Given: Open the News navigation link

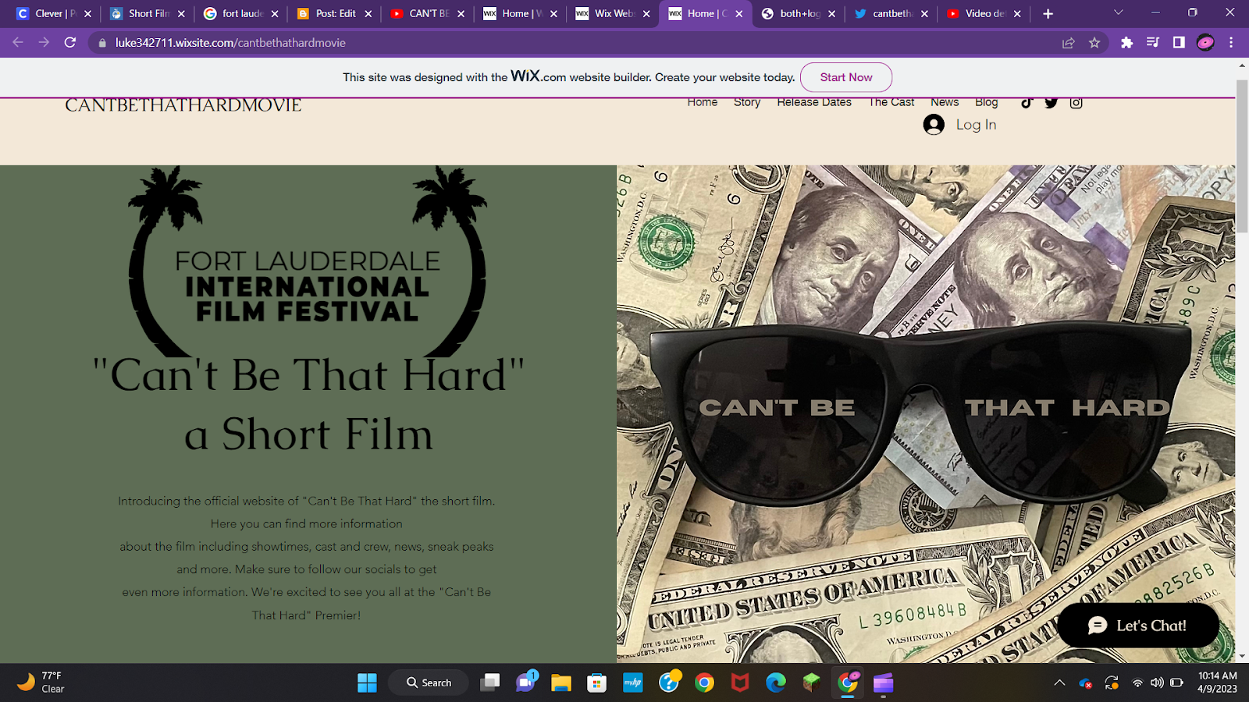Looking at the screenshot, I should (945, 102).
